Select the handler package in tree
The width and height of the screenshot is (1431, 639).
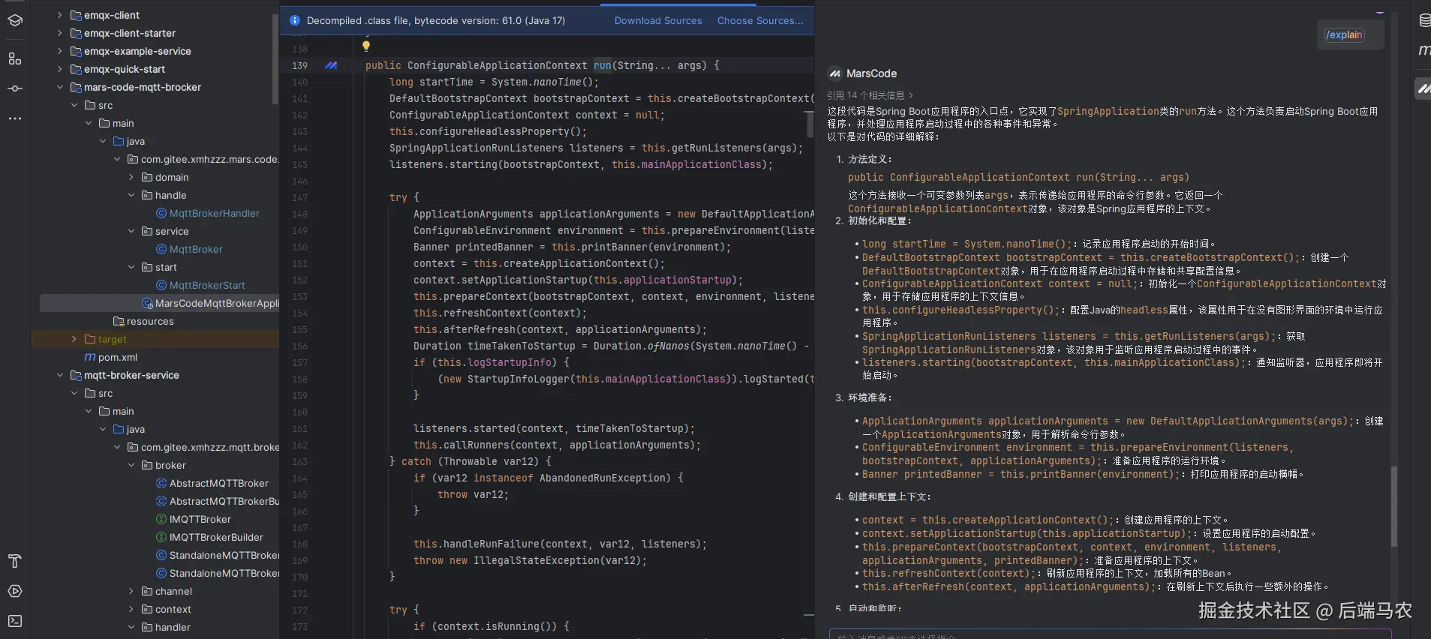(166, 627)
